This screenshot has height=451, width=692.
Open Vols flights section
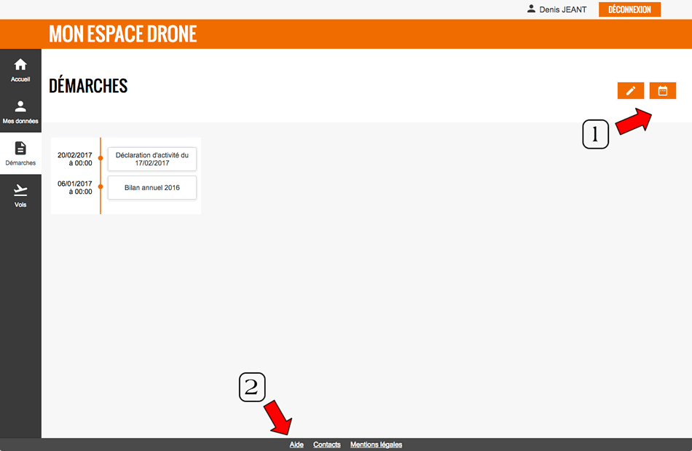coord(20,195)
